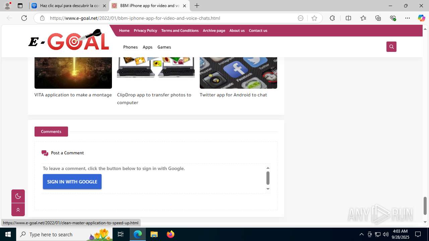Open the Archive page link
The width and height of the screenshot is (429, 241).
click(214, 30)
